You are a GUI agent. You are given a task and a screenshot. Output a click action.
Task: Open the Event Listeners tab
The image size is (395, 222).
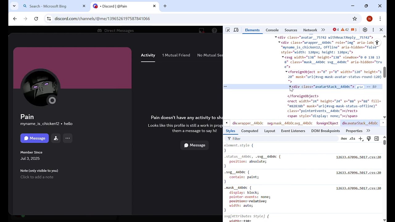tap(293, 131)
